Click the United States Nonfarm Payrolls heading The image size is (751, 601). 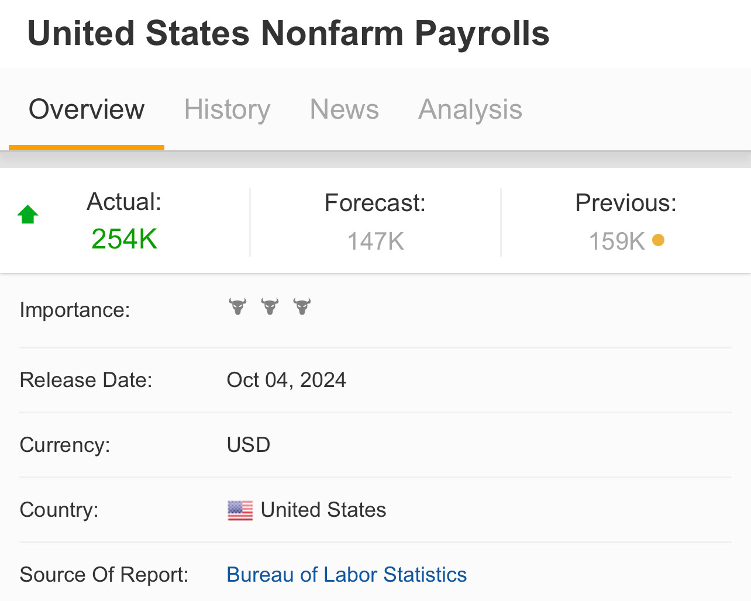tap(288, 33)
